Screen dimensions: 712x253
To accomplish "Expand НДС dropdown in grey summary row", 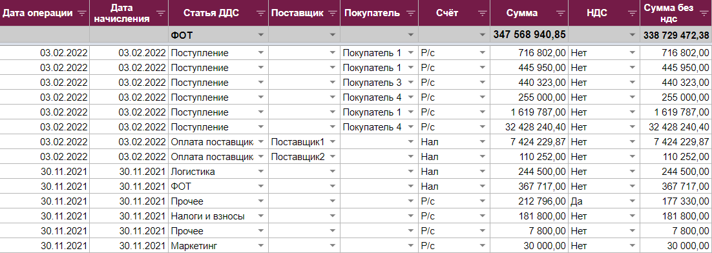I will tap(633, 35).
